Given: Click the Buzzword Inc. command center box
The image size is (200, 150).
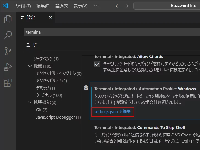Looking at the screenshot, I should [166, 6].
